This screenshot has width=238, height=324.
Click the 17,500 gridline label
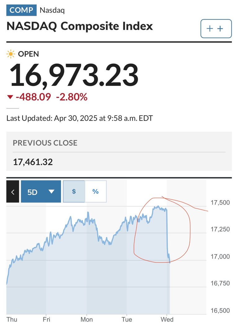coord(220,202)
